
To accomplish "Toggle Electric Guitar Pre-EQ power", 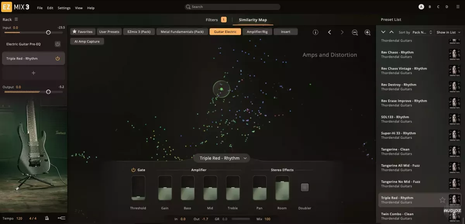I will pyautogui.click(x=57, y=44).
